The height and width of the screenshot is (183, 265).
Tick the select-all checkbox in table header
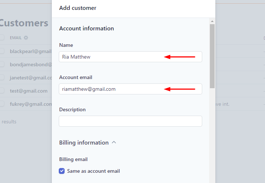2,37
